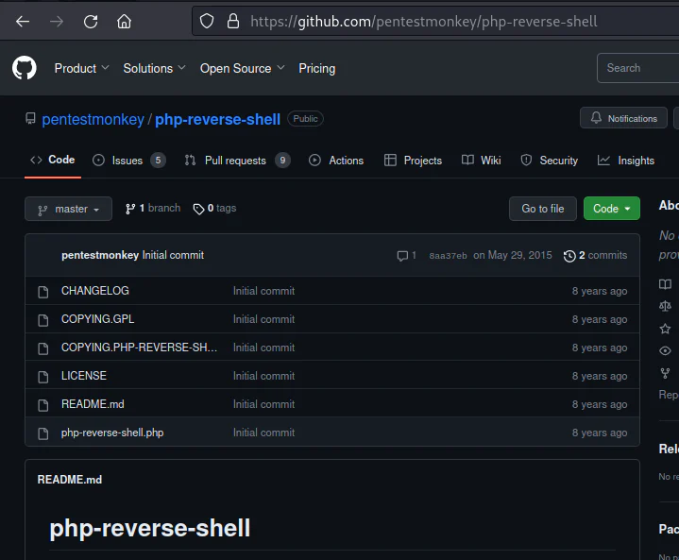Click the file icon of README.md row
Image resolution: width=679 pixels, height=560 pixels.
pyautogui.click(x=42, y=405)
